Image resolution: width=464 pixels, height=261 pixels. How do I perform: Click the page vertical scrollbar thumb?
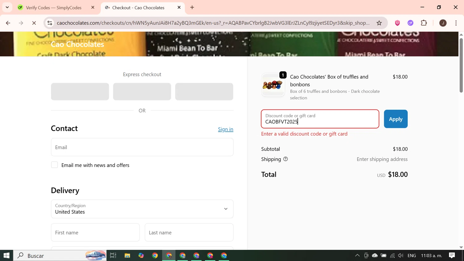(461, 65)
